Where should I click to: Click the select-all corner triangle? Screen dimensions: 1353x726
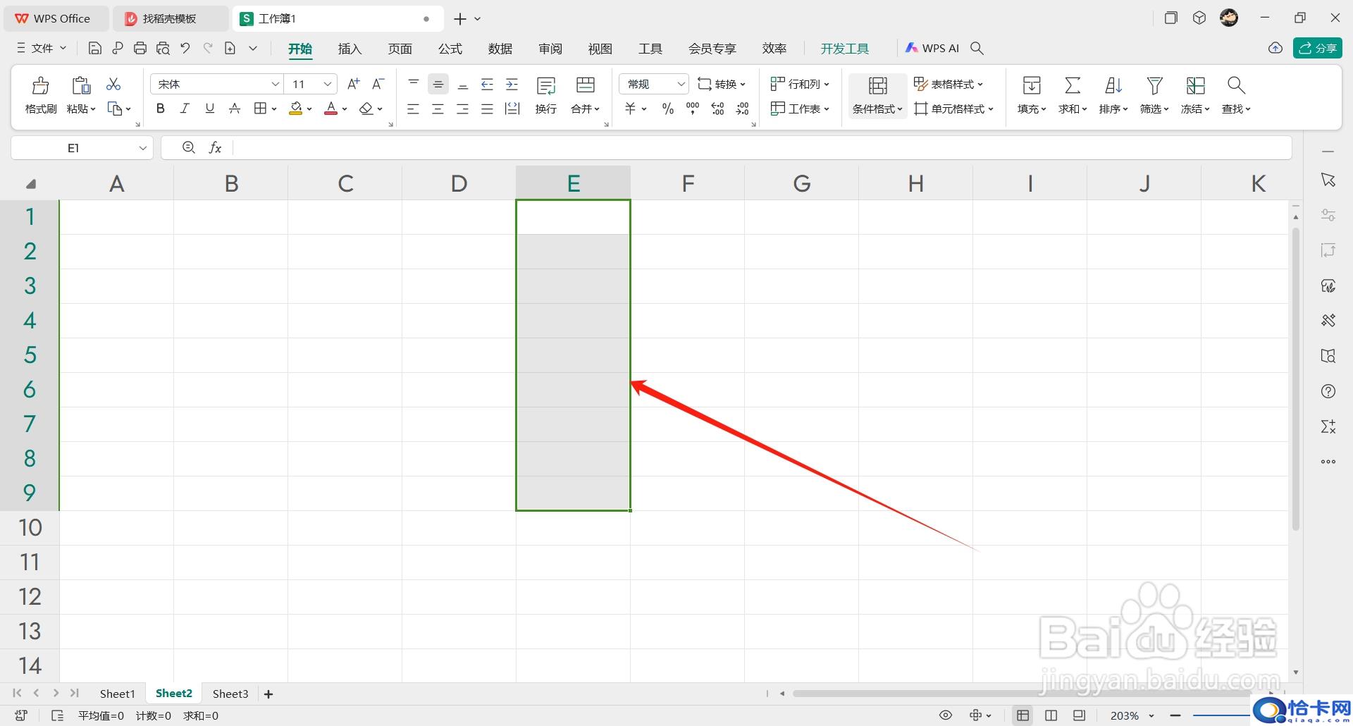(30, 184)
